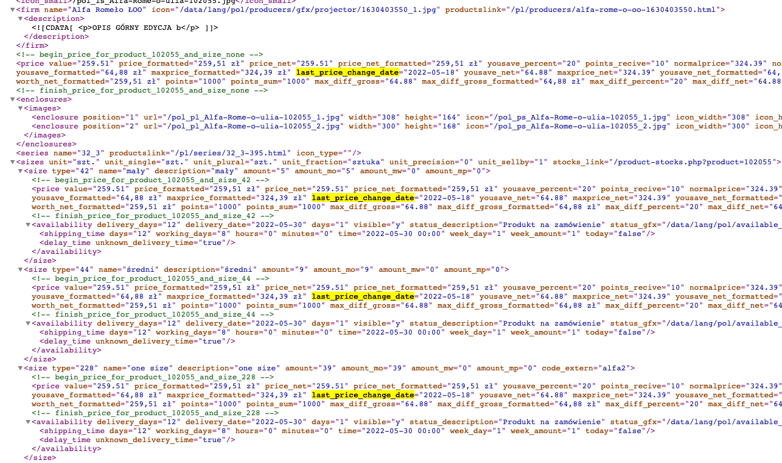Collapse the description node under firm
This screenshot has width=782, height=463.
click(x=20, y=19)
